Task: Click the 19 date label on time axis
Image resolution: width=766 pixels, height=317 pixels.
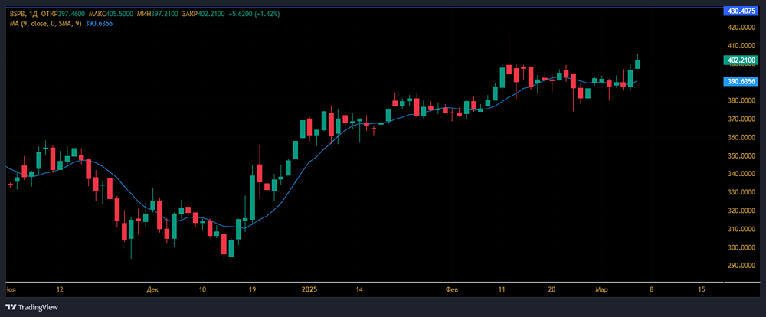Action: pyautogui.click(x=254, y=289)
